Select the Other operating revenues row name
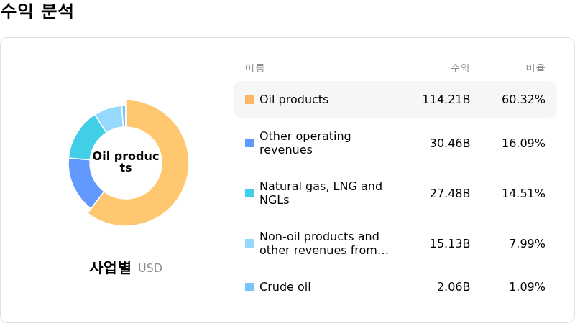This screenshot has width=575, height=323. click(305, 143)
